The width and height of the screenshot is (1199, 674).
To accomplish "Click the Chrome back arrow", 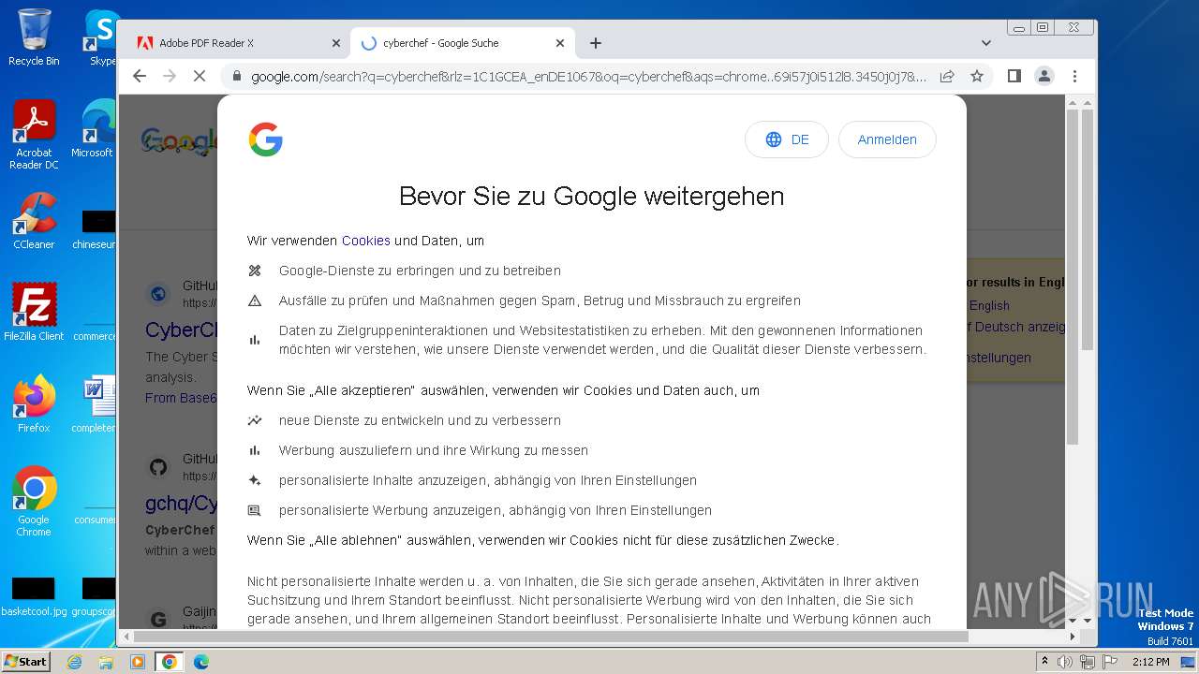I will [140, 76].
